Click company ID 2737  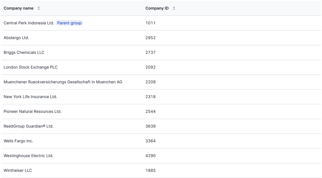[x=151, y=53]
